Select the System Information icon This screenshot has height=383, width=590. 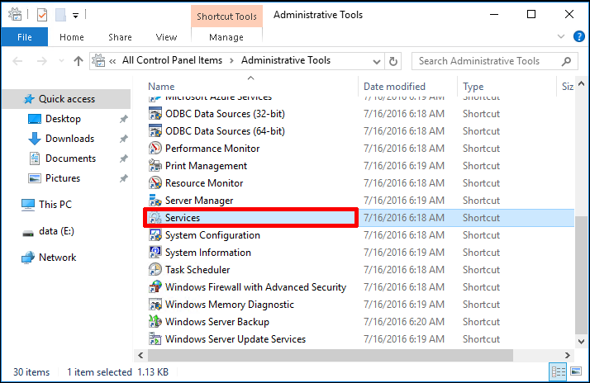(155, 252)
